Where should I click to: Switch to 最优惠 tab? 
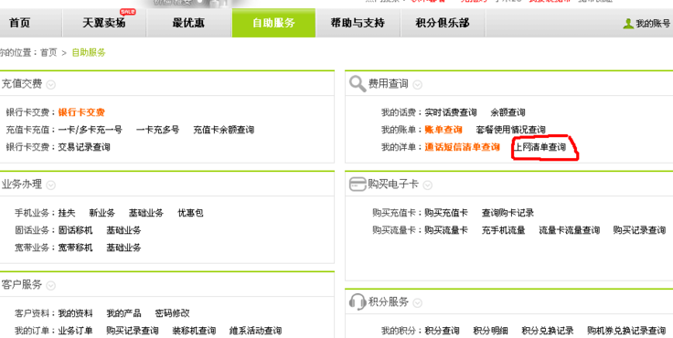click(x=189, y=23)
